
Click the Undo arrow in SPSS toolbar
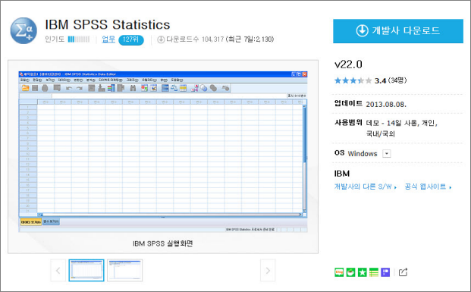pos(69,88)
